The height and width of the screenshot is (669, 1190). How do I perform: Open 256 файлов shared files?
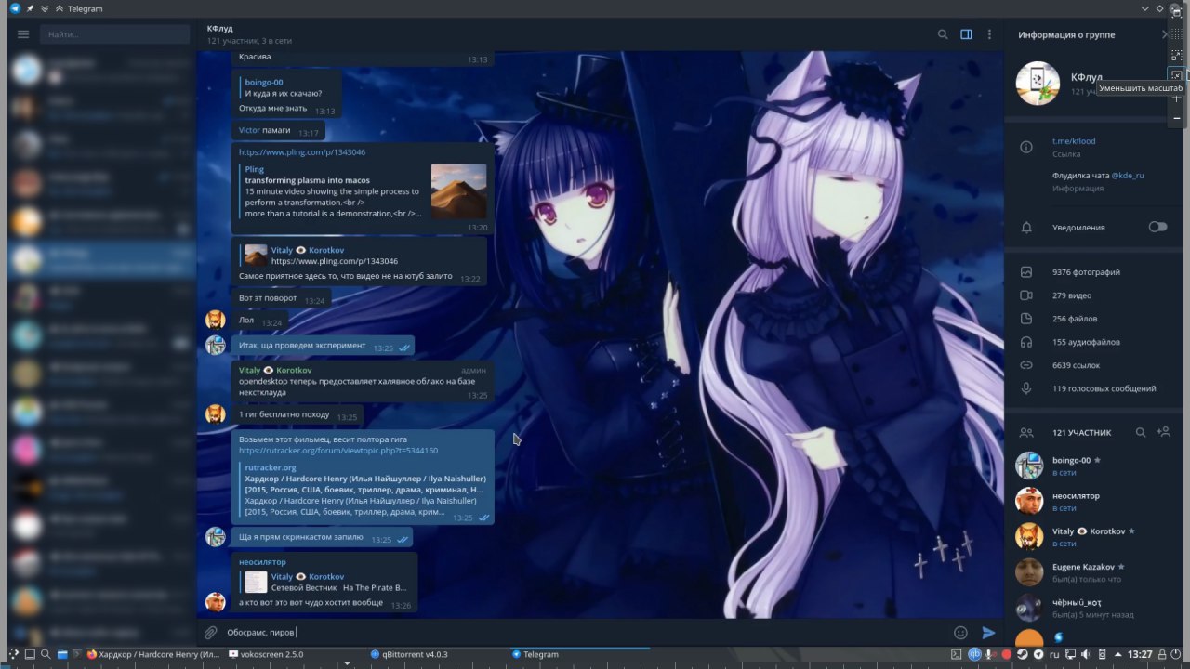tap(1076, 319)
